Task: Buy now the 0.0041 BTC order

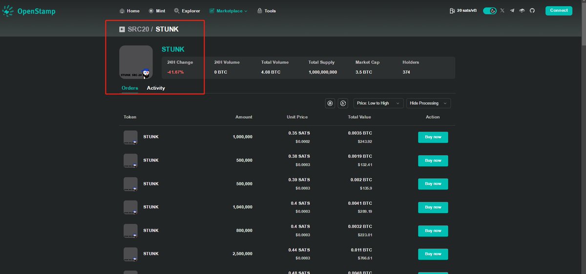Action: [x=433, y=207]
